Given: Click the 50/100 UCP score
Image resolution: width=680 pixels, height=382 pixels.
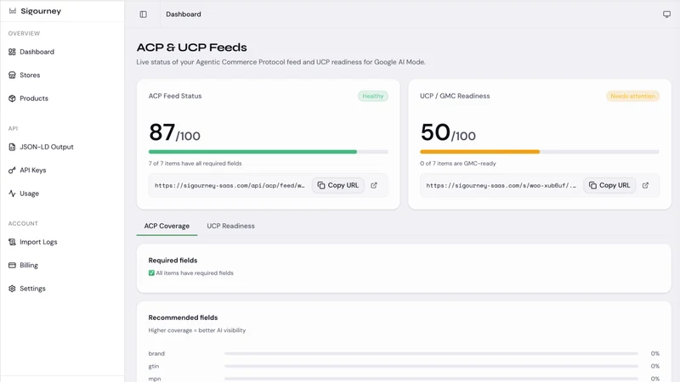Looking at the screenshot, I should coord(448,132).
